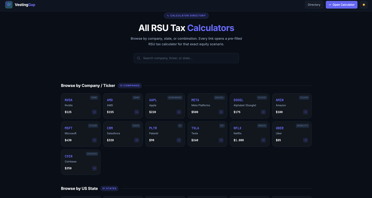Click the Alphabet (Google) company name
The image size is (372, 198).
pyautogui.click(x=245, y=105)
